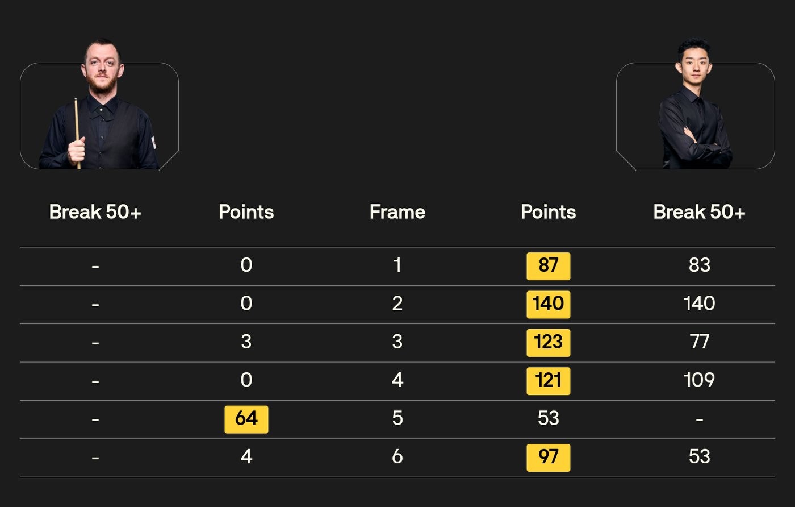Click the right player's photo with crossed arms
Image resolution: width=795 pixels, height=507 pixels.
tap(695, 108)
